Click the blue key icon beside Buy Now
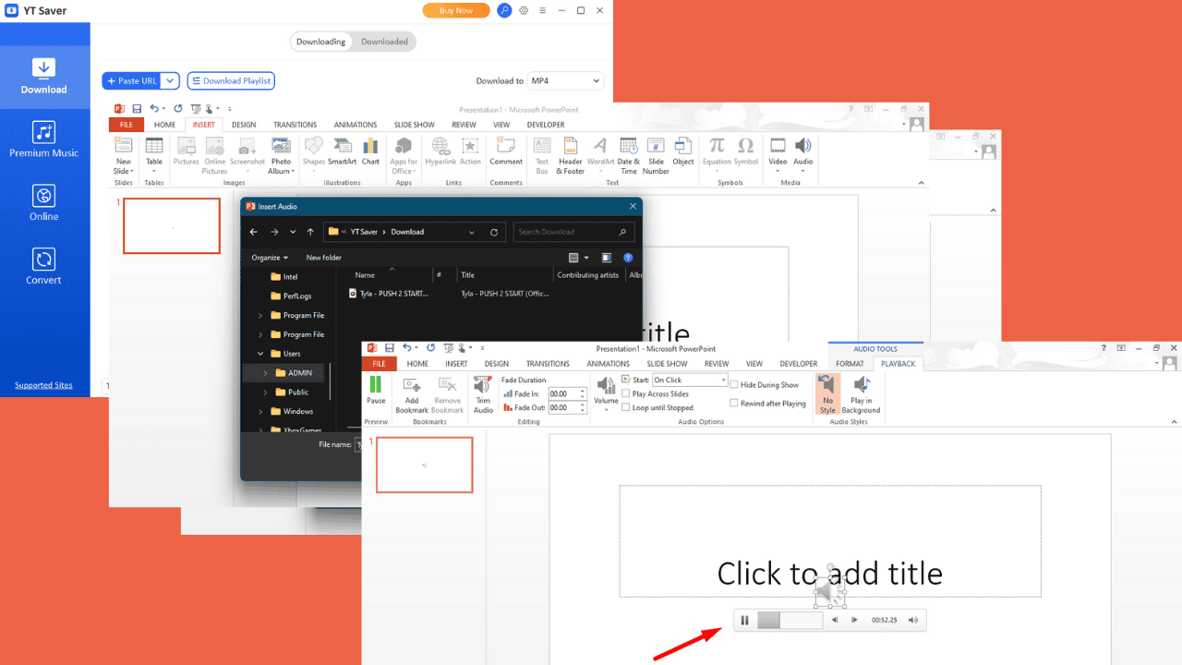Screen dimensions: 1182x665 point(504,10)
